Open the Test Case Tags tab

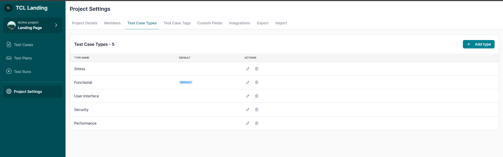[x=177, y=23]
